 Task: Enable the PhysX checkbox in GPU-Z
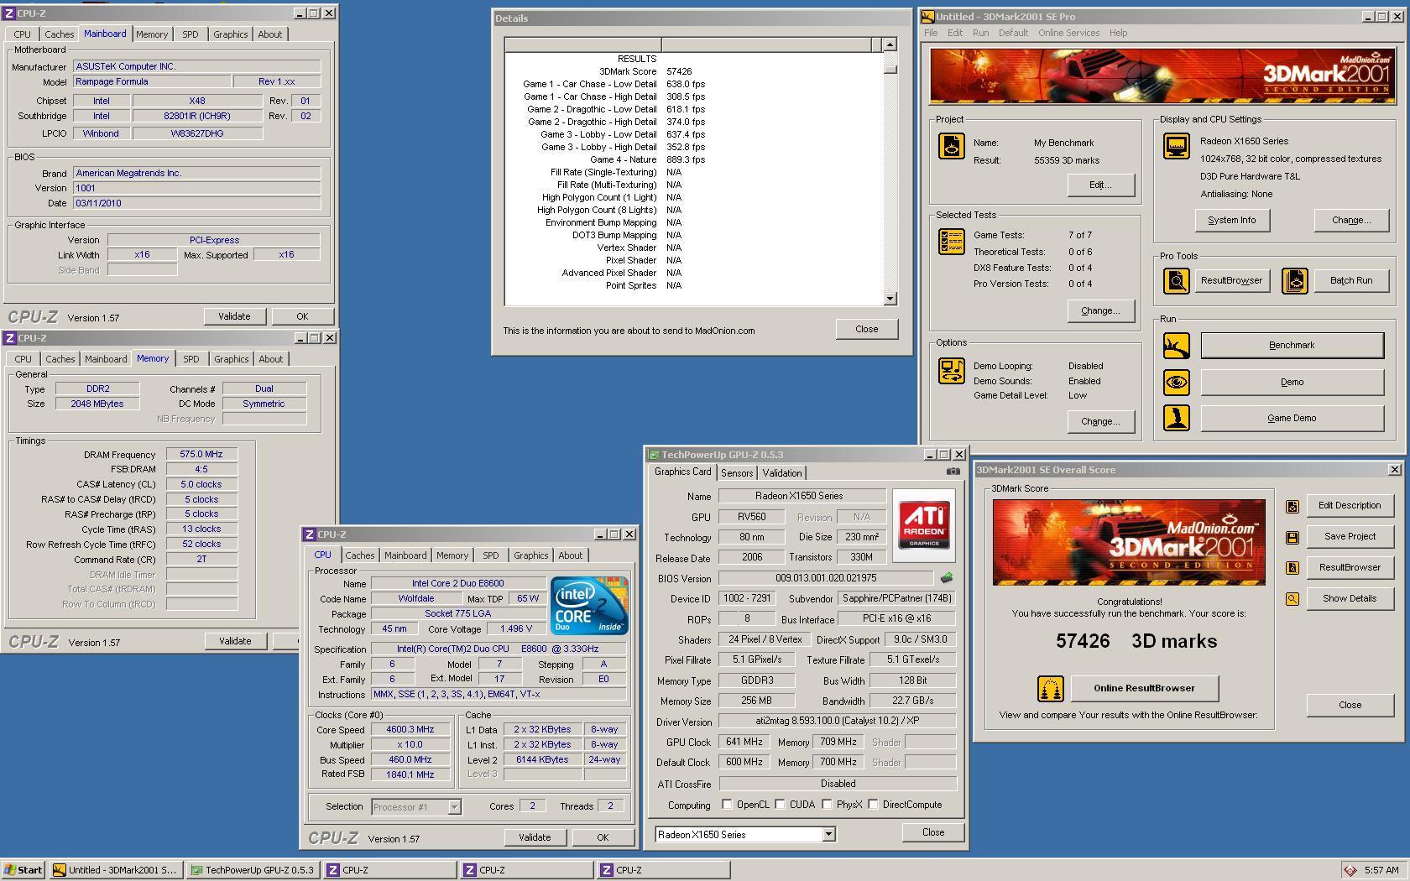point(827,805)
